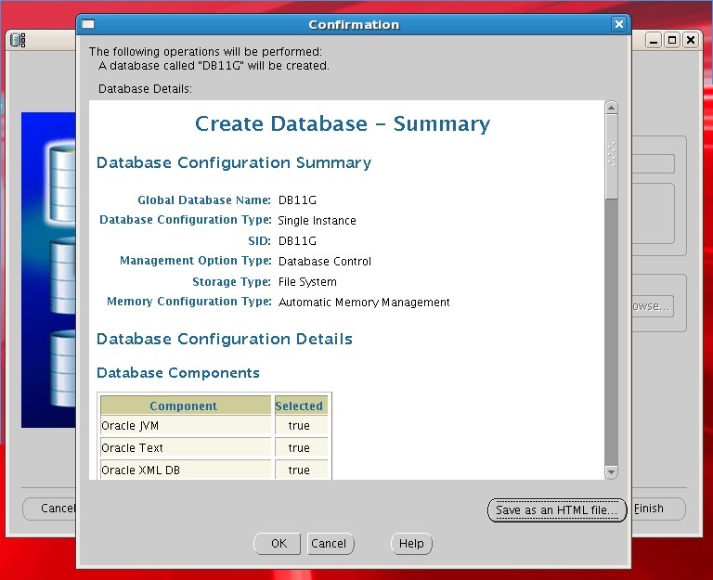Click the 'File System' storage value
The width and height of the screenshot is (713, 580).
(307, 282)
